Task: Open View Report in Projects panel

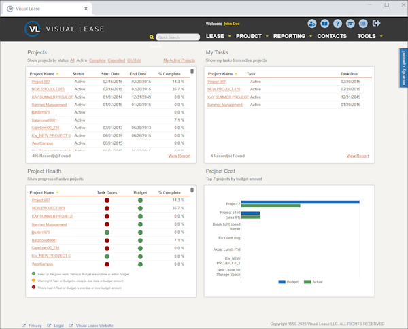Action: click(x=180, y=156)
